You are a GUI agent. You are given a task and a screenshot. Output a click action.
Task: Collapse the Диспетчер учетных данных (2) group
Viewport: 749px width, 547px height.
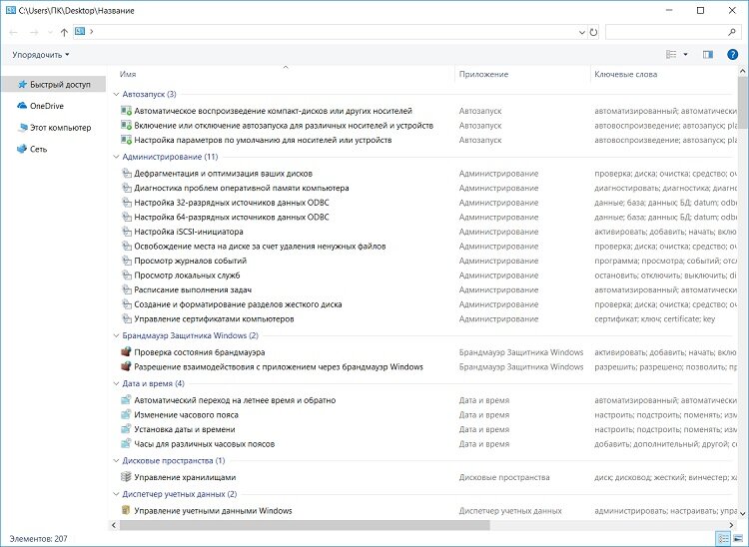116,494
